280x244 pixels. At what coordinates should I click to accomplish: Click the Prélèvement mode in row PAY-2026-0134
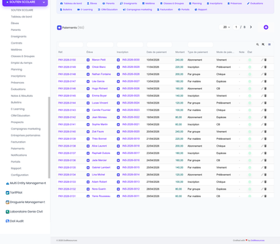(x=223, y=175)
